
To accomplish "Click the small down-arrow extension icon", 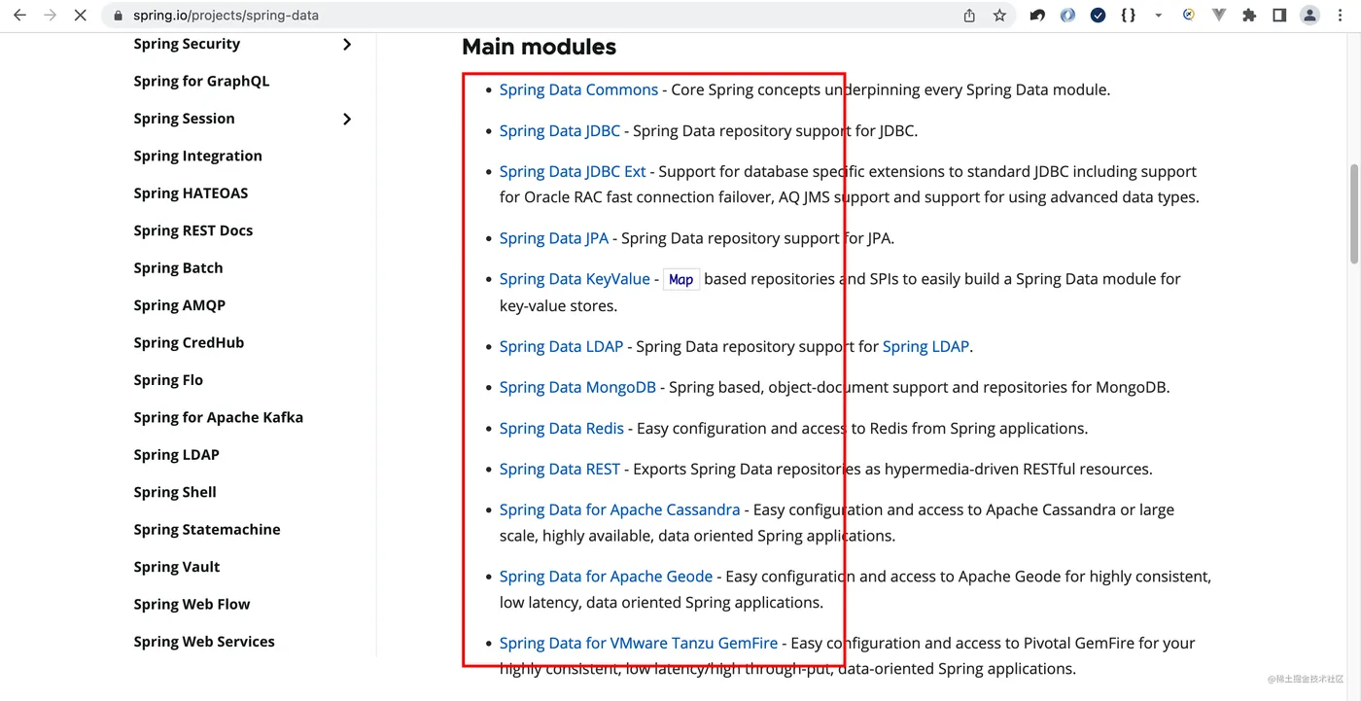I will tap(1158, 16).
